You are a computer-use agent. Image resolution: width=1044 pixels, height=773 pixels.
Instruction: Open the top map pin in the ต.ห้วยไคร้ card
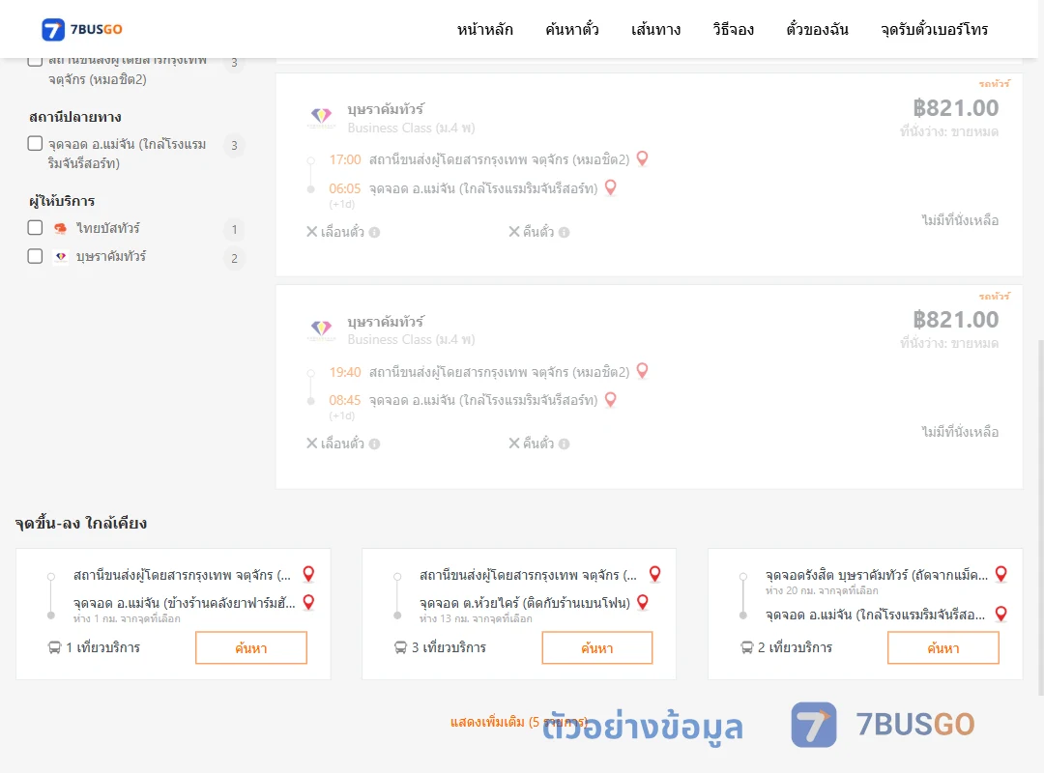[x=655, y=574]
